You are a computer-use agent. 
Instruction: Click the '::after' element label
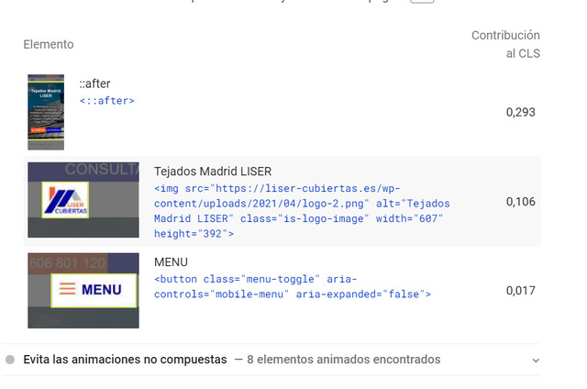94,83
